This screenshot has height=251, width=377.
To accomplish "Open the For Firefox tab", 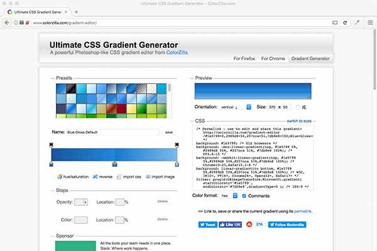I will [244, 58].
